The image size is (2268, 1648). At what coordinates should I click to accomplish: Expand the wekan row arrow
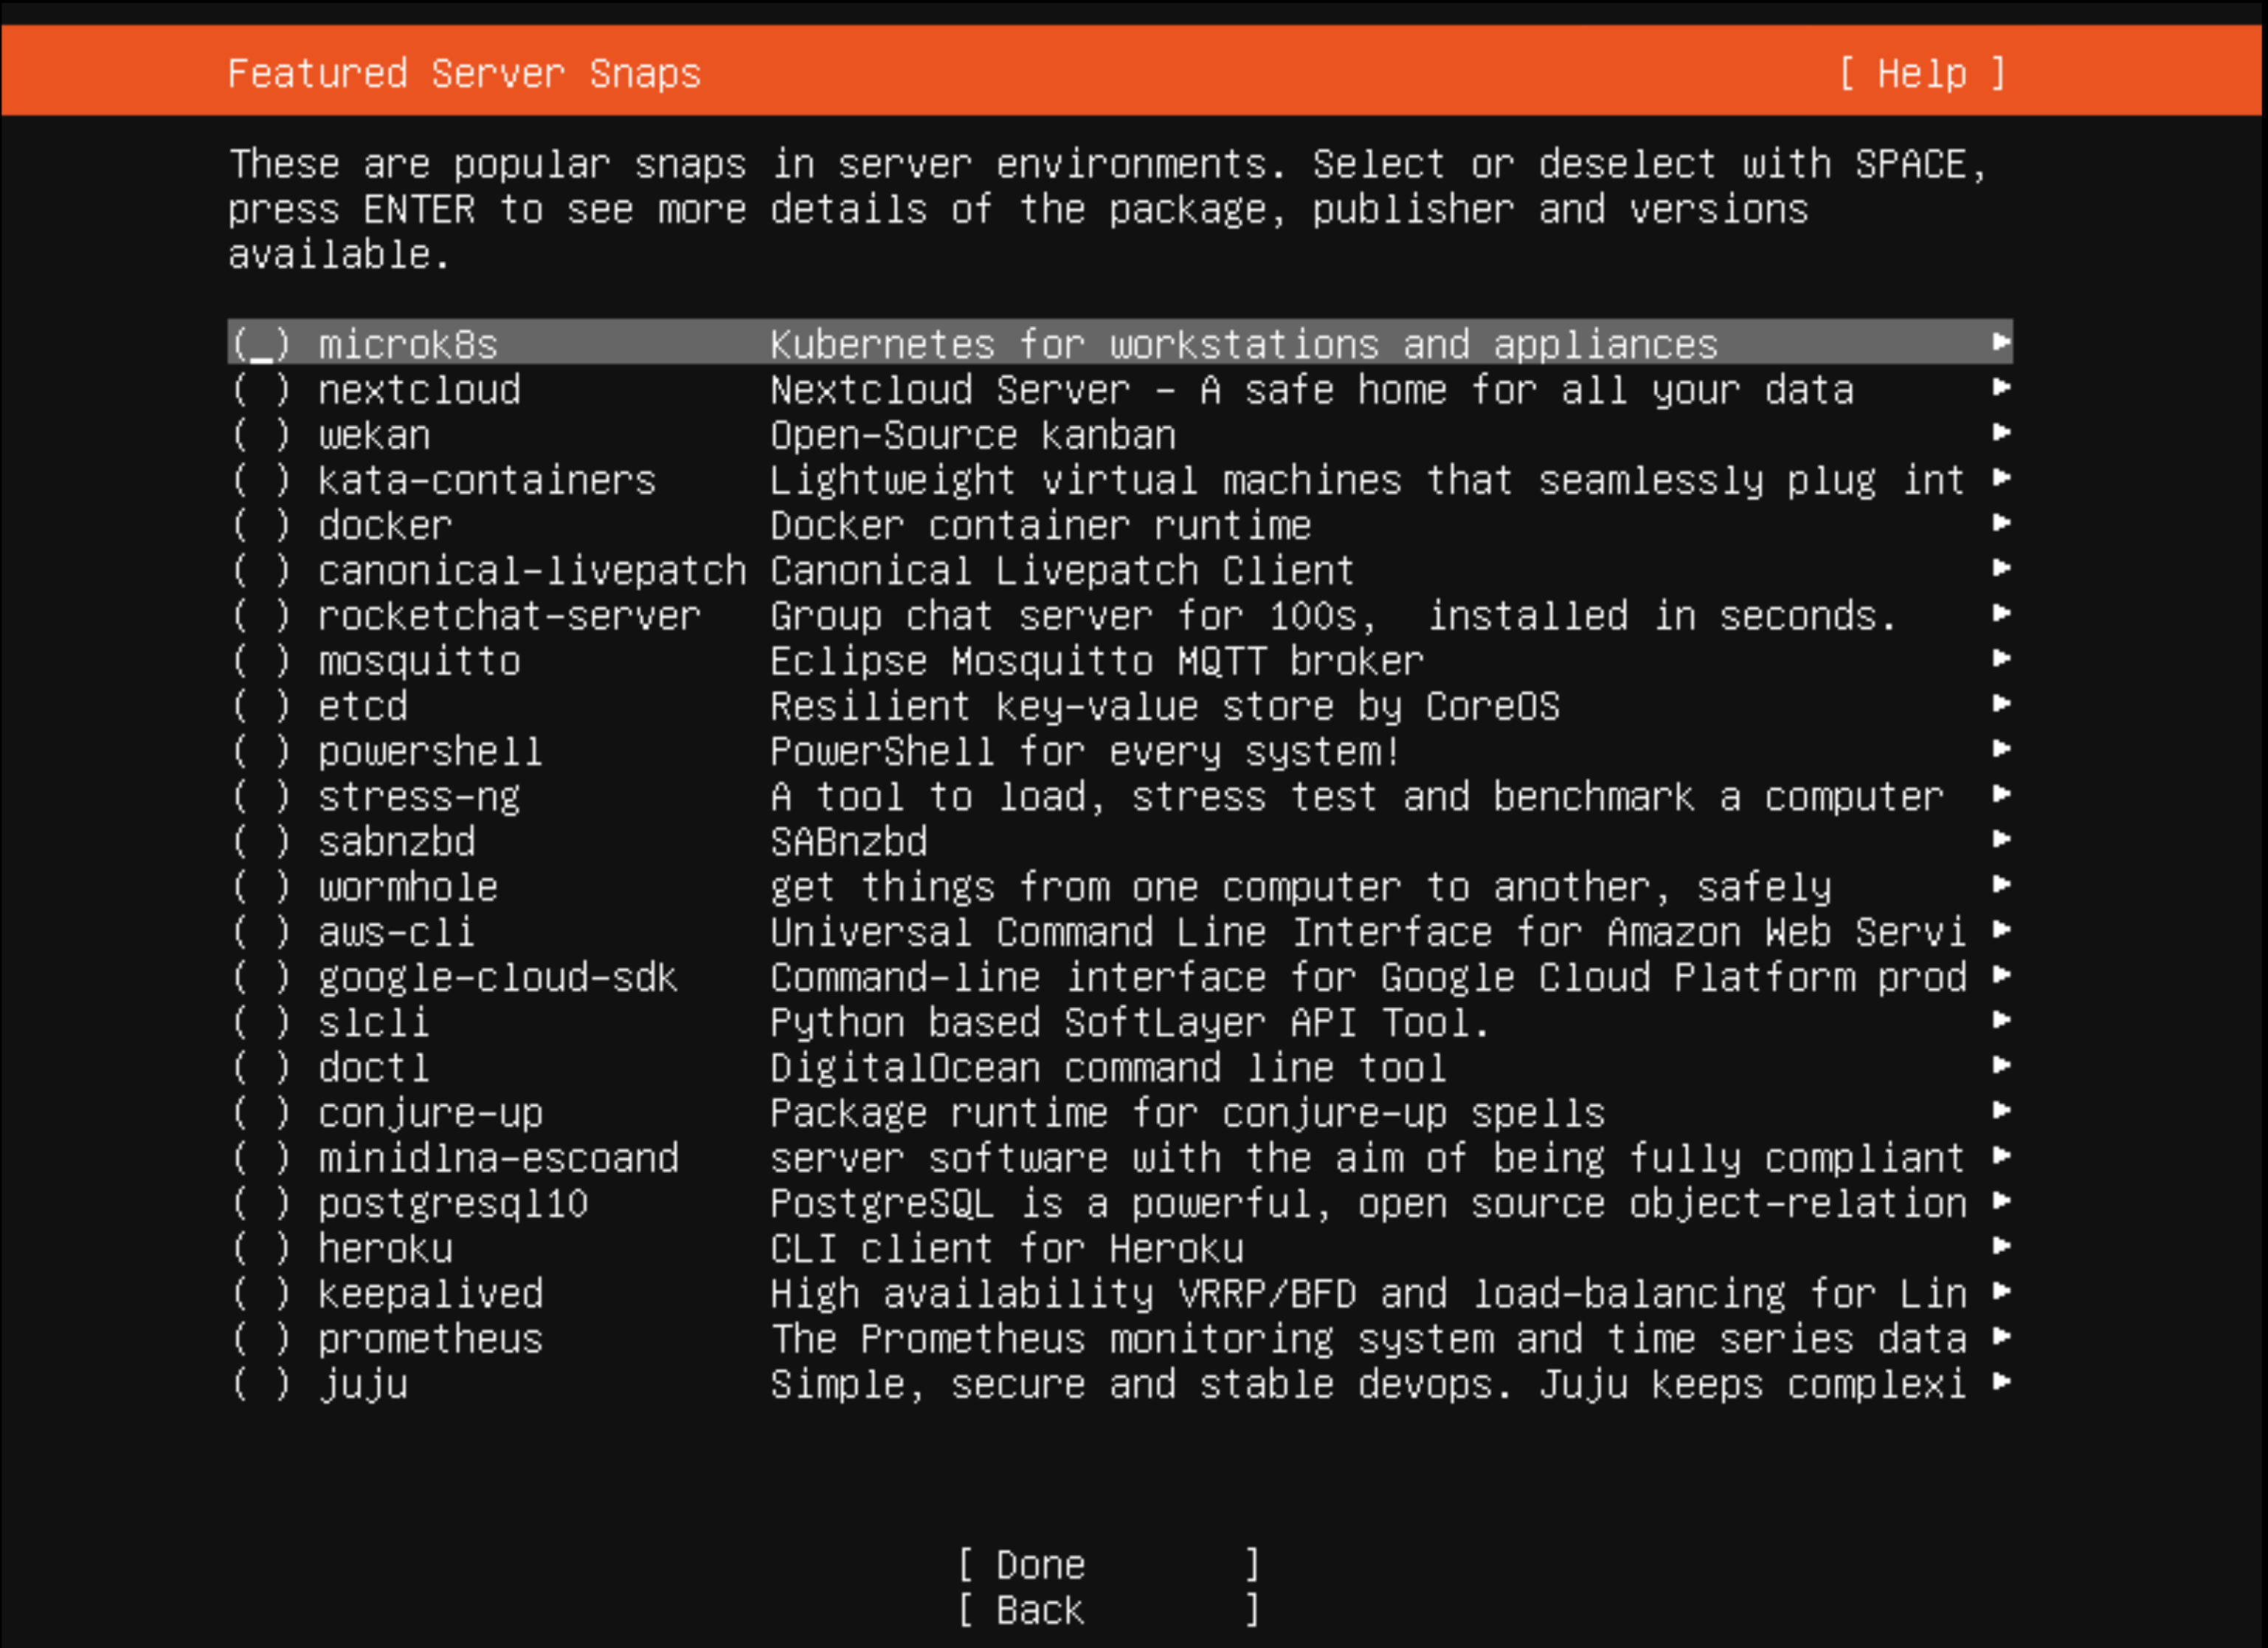point(2001,432)
